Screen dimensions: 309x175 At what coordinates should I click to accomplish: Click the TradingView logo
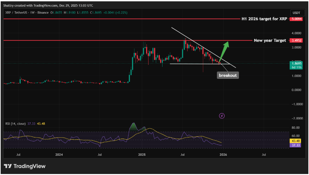click(25, 166)
